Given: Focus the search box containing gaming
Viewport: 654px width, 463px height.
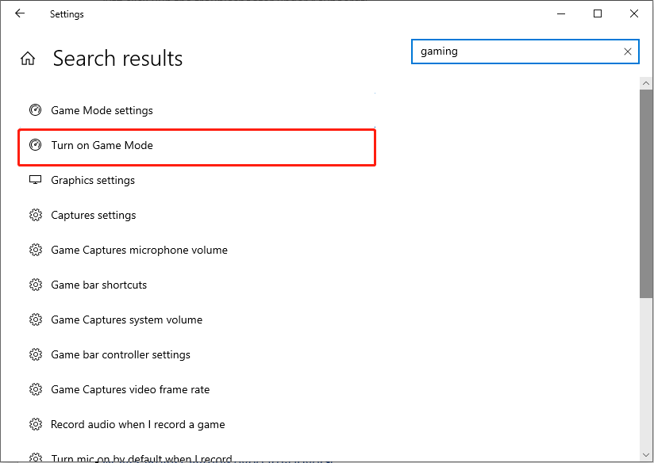Looking at the screenshot, I should click(x=525, y=52).
